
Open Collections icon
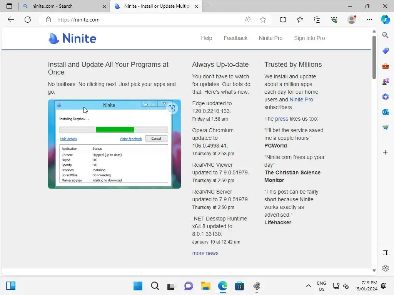click(317, 20)
